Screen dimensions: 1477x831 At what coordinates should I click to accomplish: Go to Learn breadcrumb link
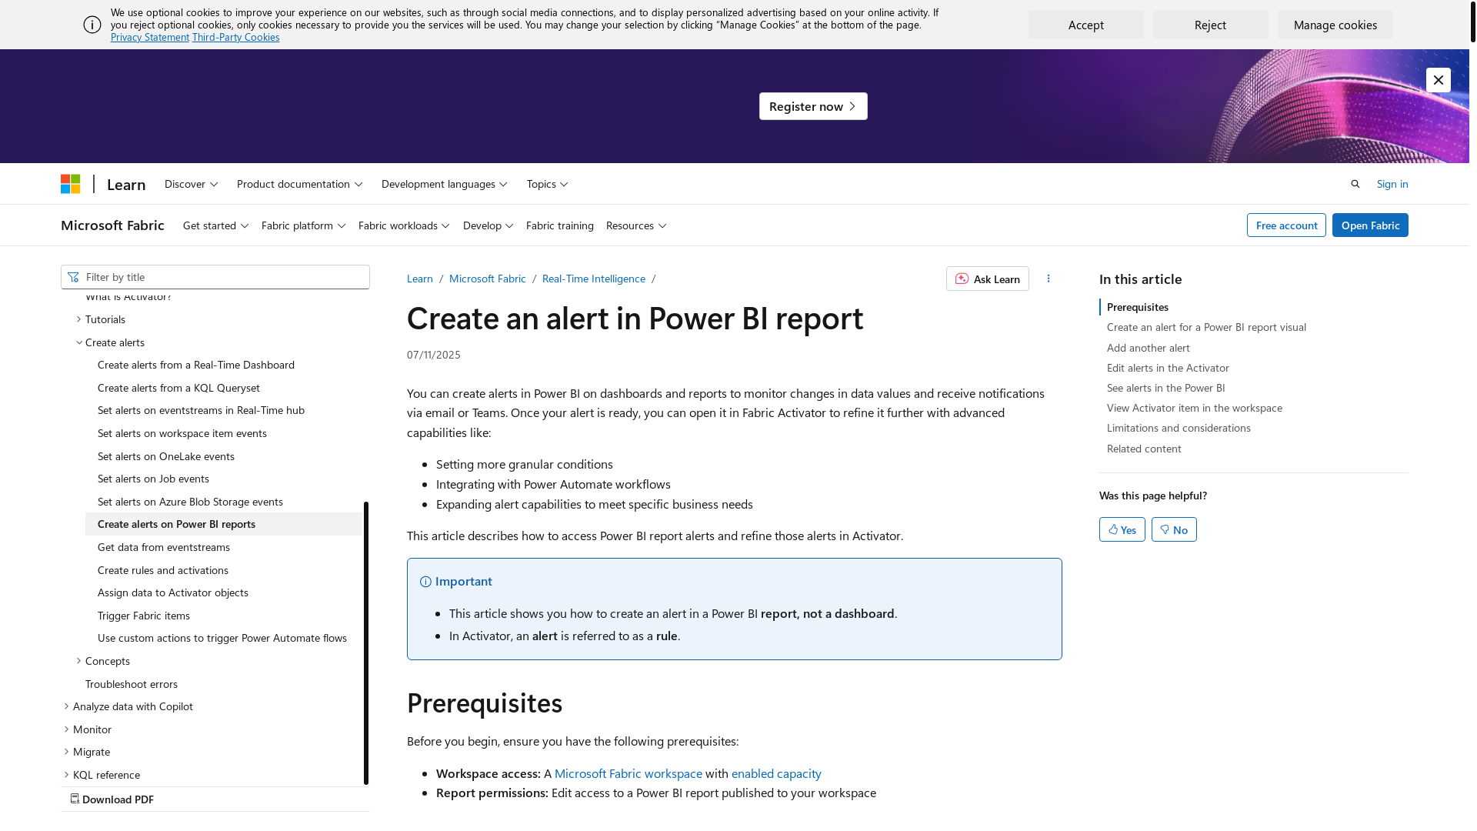pyautogui.click(x=420, y=279)
